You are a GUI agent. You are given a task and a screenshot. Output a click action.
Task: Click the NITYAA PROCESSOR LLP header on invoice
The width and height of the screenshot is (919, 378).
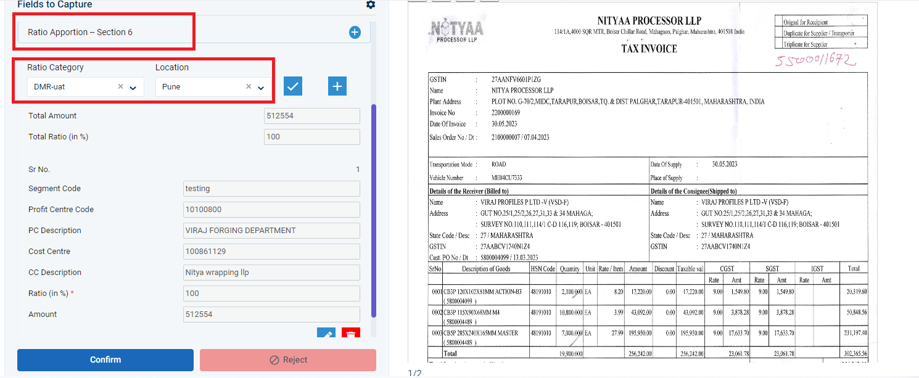649,21
